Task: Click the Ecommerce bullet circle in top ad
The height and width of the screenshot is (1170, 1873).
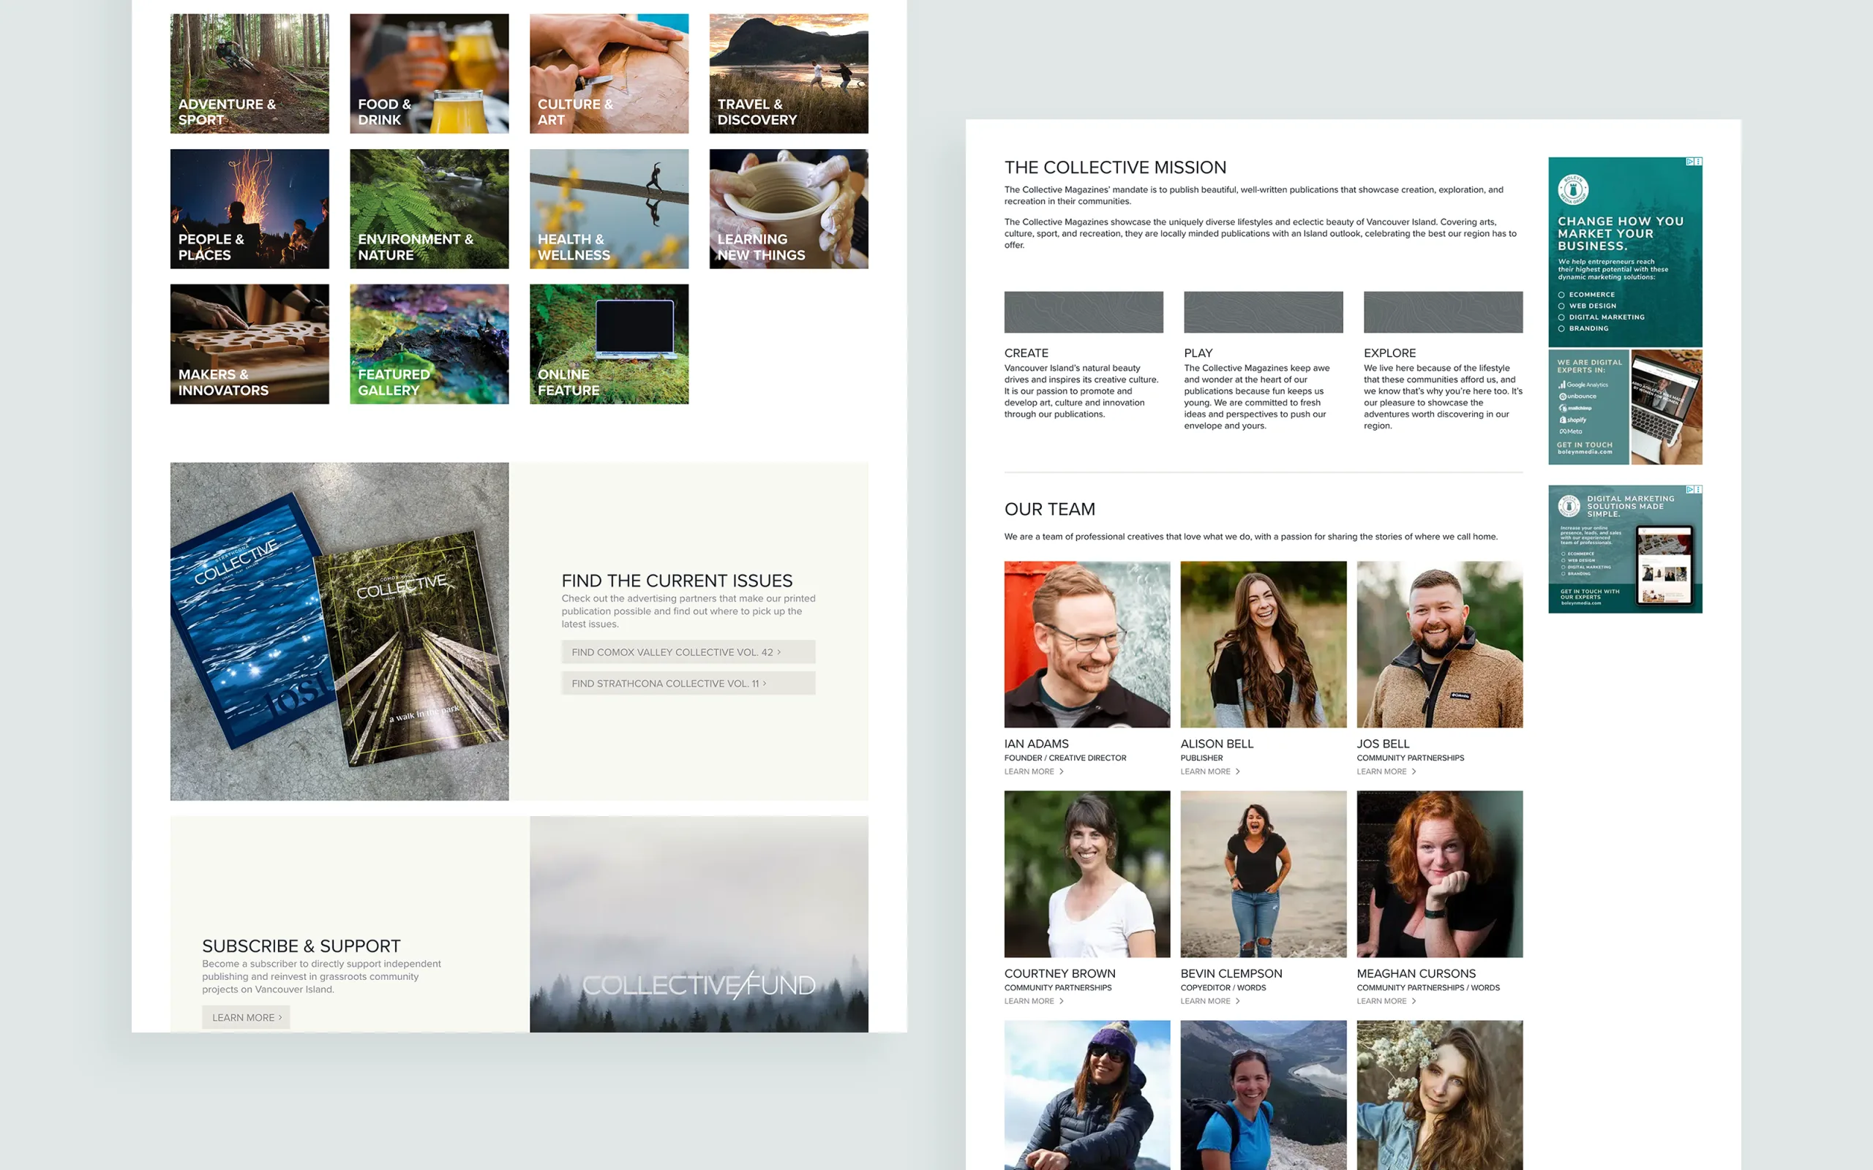Action: point(1561,295)
